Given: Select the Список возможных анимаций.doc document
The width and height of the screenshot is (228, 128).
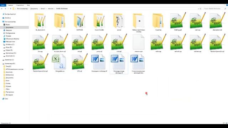Looking at the screenshot, I should click(x=138, y=64).
